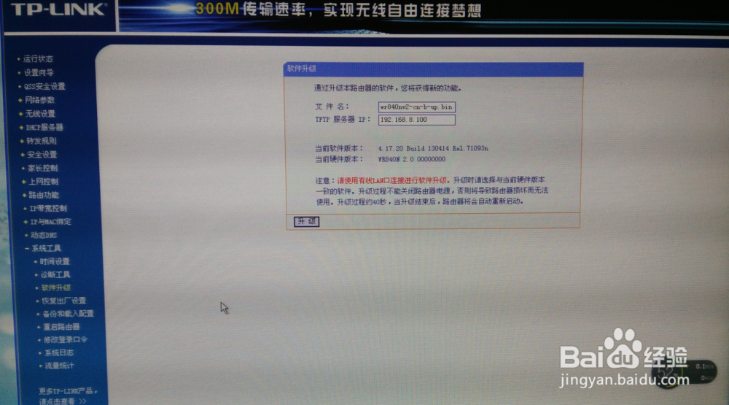
Task: Open 诊断工具 submenu item
Action: 55,274
